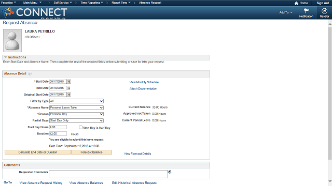Click Attach Documentation link
The image size is (332, 186).
(x=143, y=89)
